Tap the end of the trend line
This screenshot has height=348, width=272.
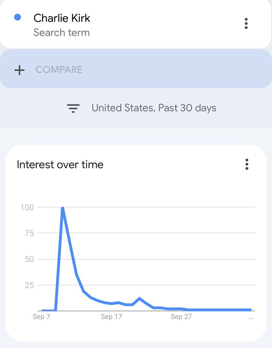250,310
